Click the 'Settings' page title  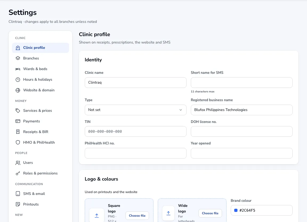point(22,12)
